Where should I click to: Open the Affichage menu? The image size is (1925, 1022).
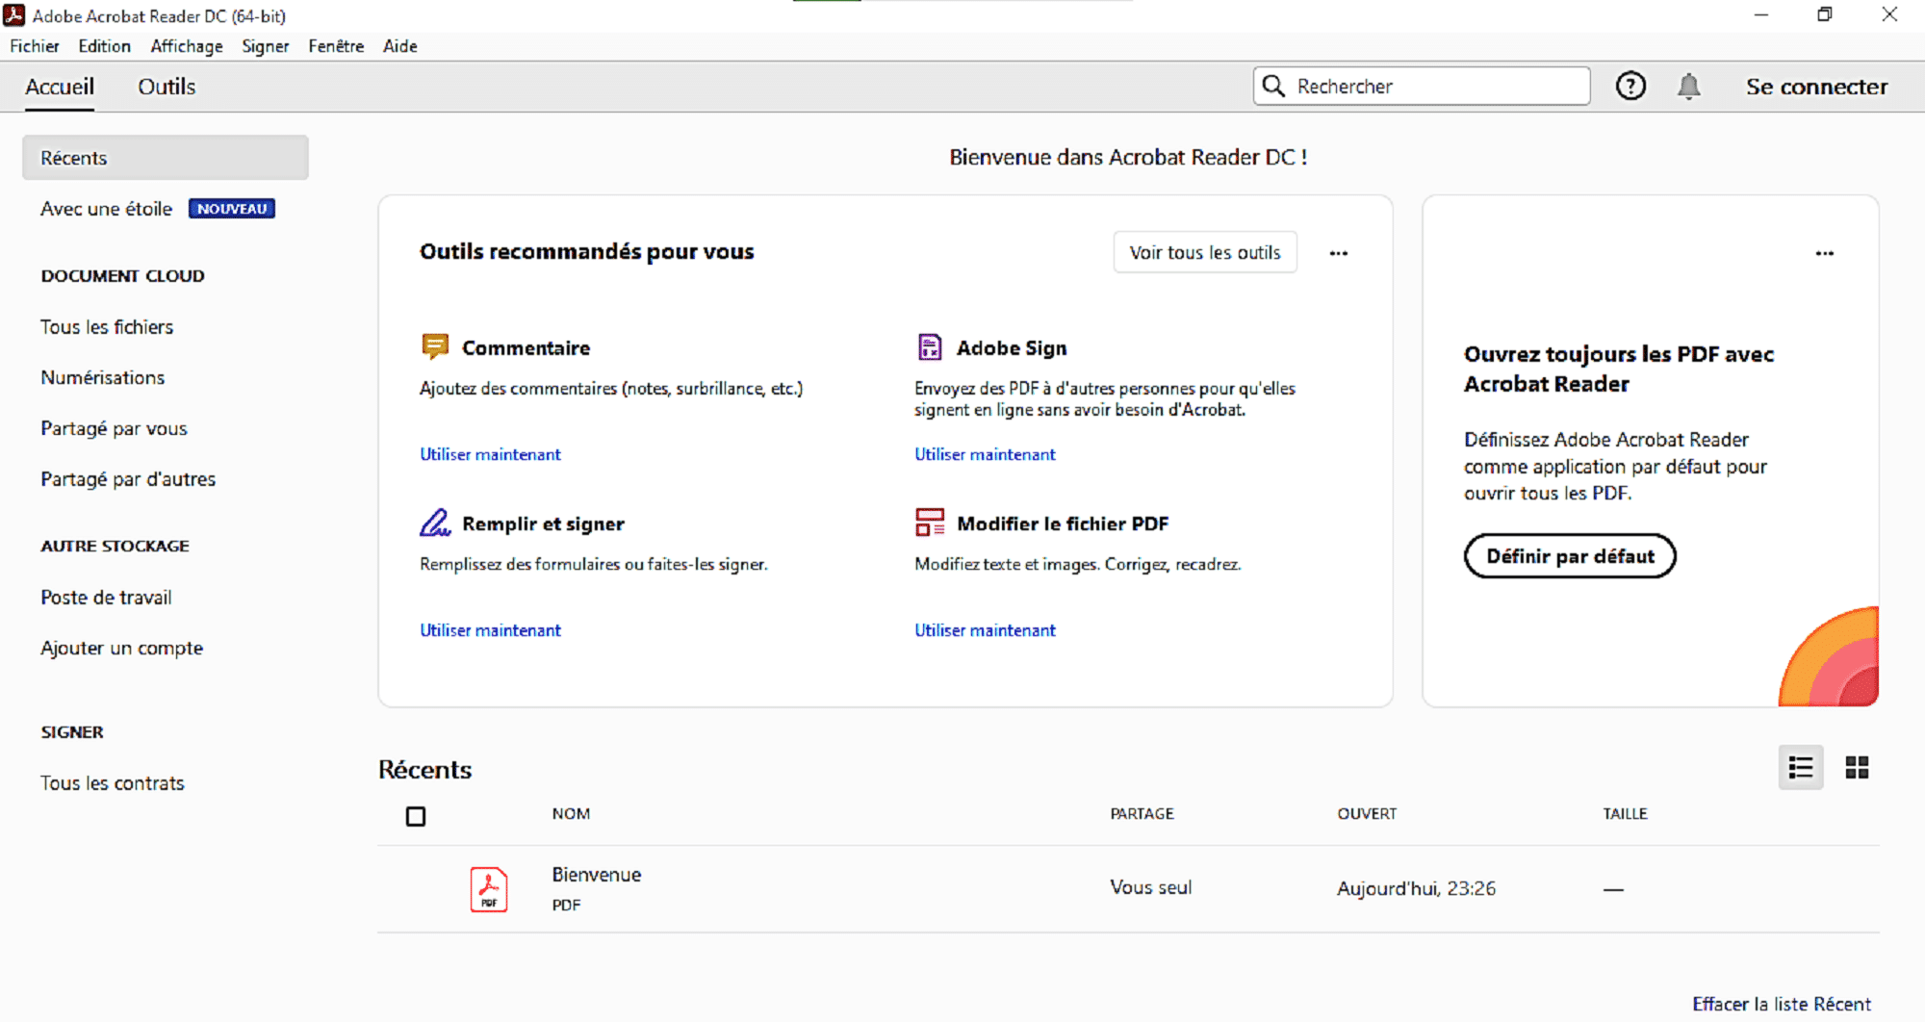[187, 46]
